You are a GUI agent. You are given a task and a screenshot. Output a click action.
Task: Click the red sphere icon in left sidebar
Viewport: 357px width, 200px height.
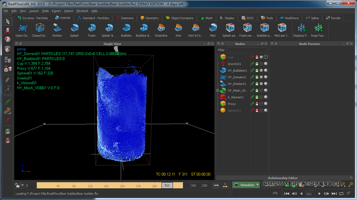coord(8,39)
